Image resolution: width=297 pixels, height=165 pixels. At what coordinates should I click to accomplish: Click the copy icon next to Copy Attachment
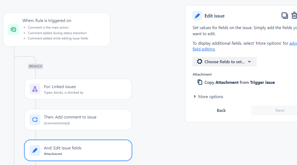200,82
